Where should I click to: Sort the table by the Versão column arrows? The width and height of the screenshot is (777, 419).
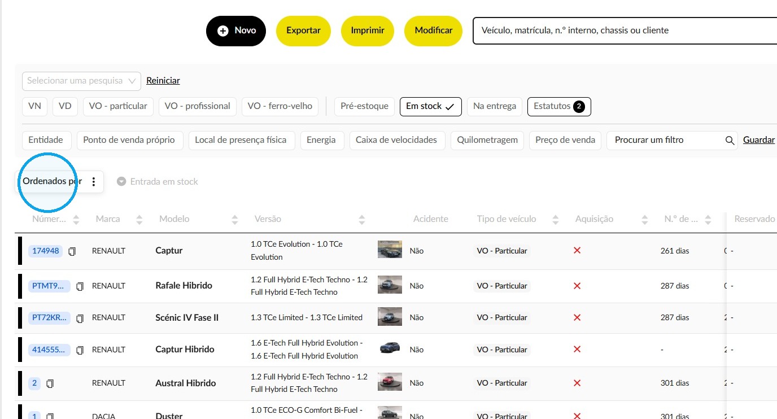(x=362, y=220)
